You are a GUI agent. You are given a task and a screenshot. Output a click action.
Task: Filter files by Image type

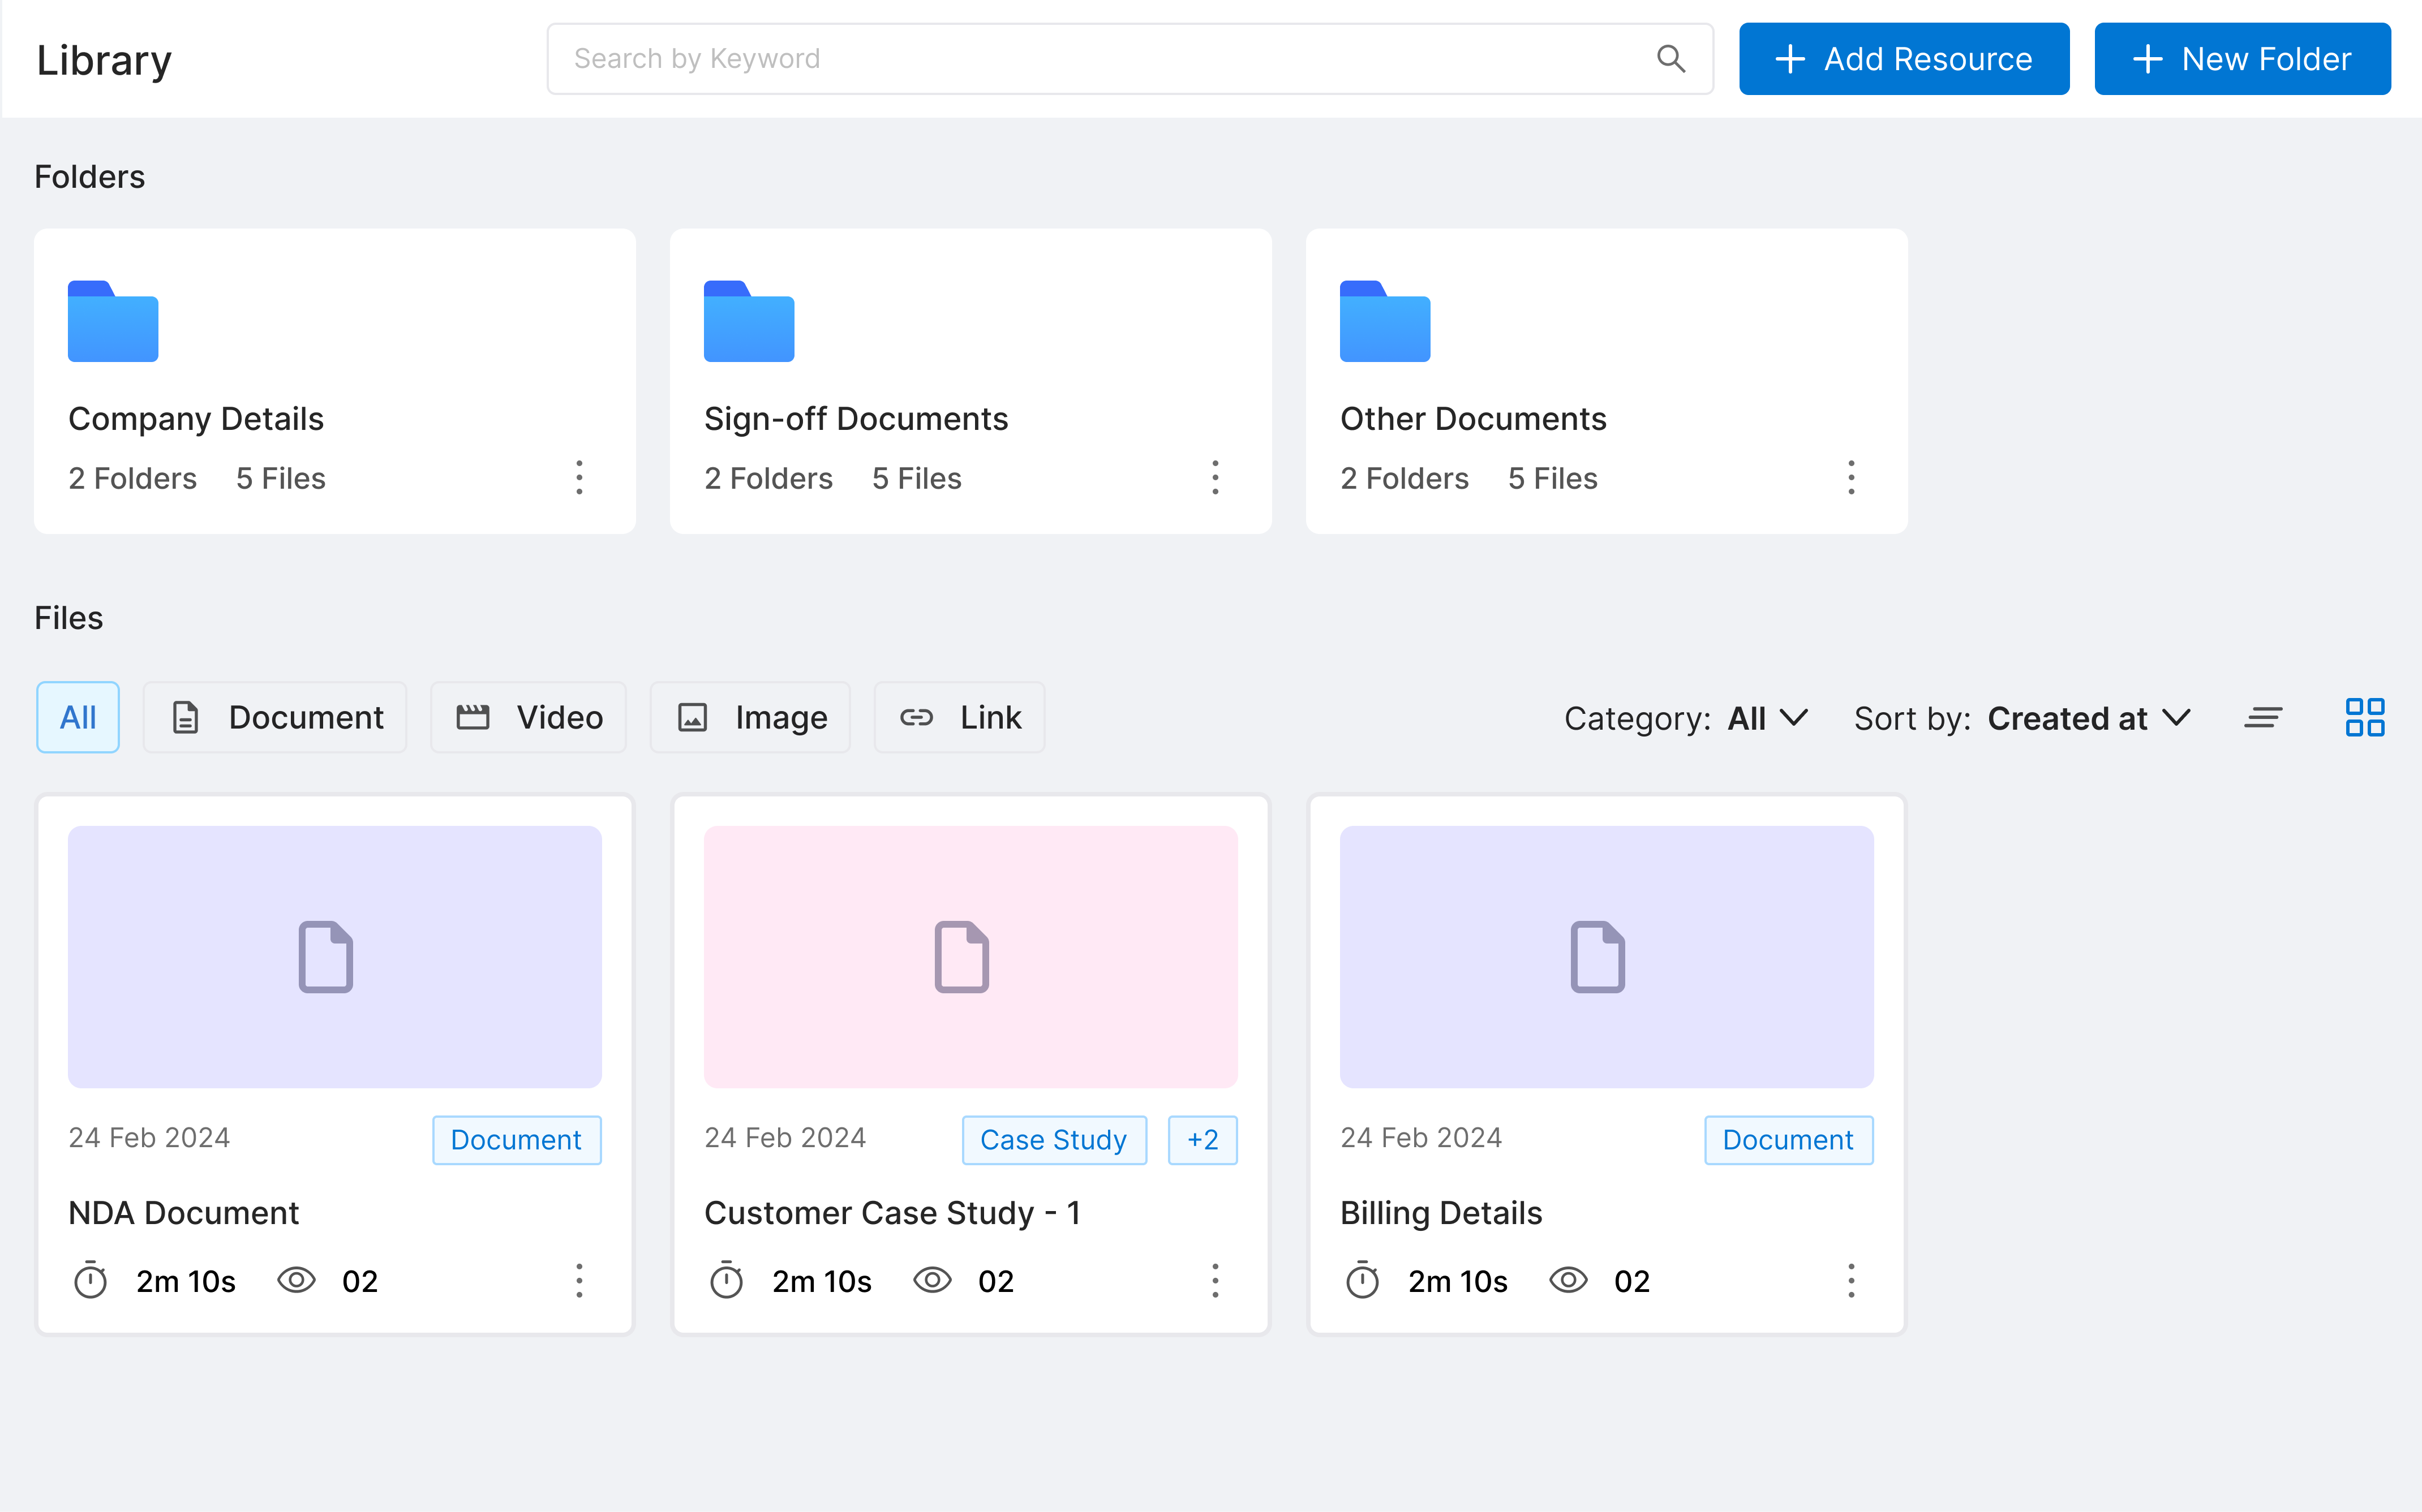750,718
